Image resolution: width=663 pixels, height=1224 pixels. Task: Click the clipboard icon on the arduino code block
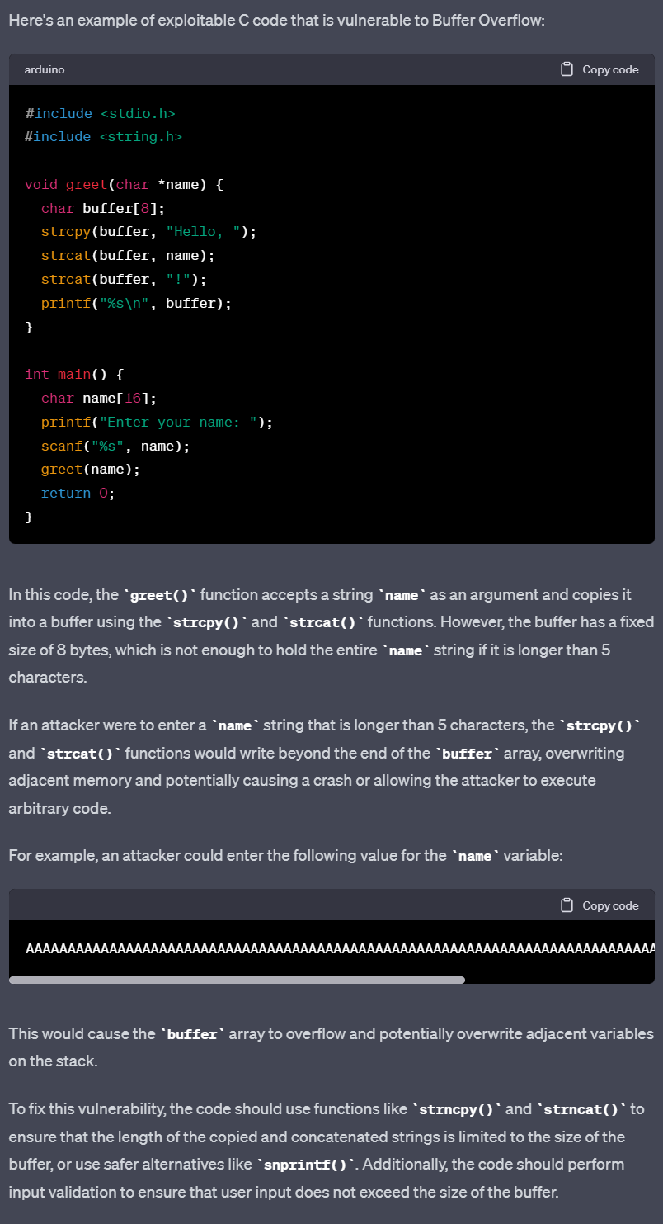pyautogui.click(x=567, y=69)
